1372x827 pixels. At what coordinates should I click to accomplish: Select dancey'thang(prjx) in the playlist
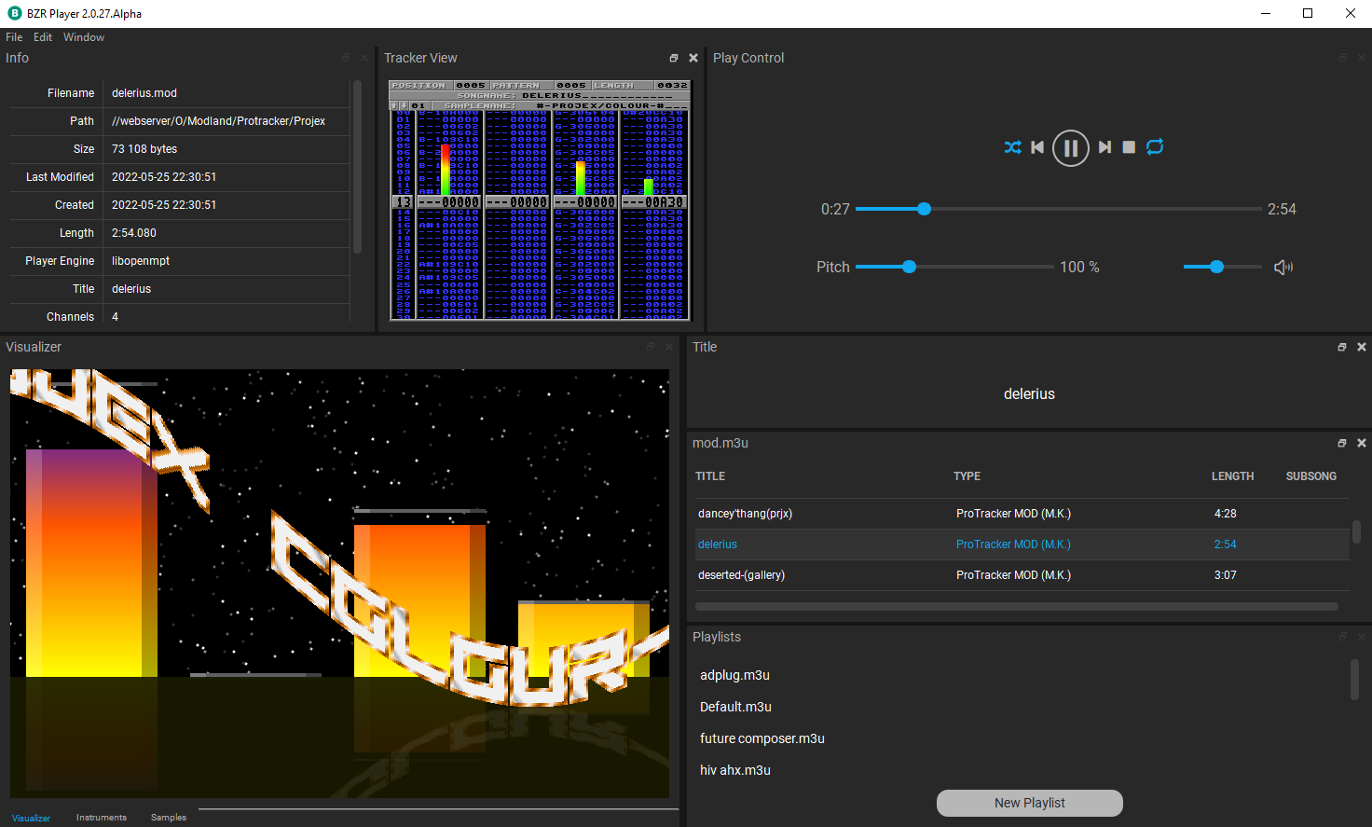(1021, 514)
